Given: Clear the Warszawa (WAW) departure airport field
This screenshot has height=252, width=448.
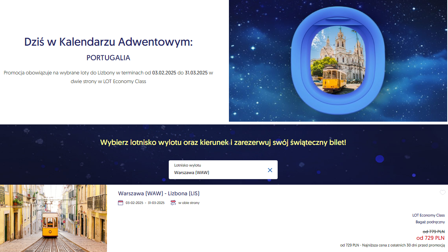Looking at the screenshot, I should coord(270,170).
